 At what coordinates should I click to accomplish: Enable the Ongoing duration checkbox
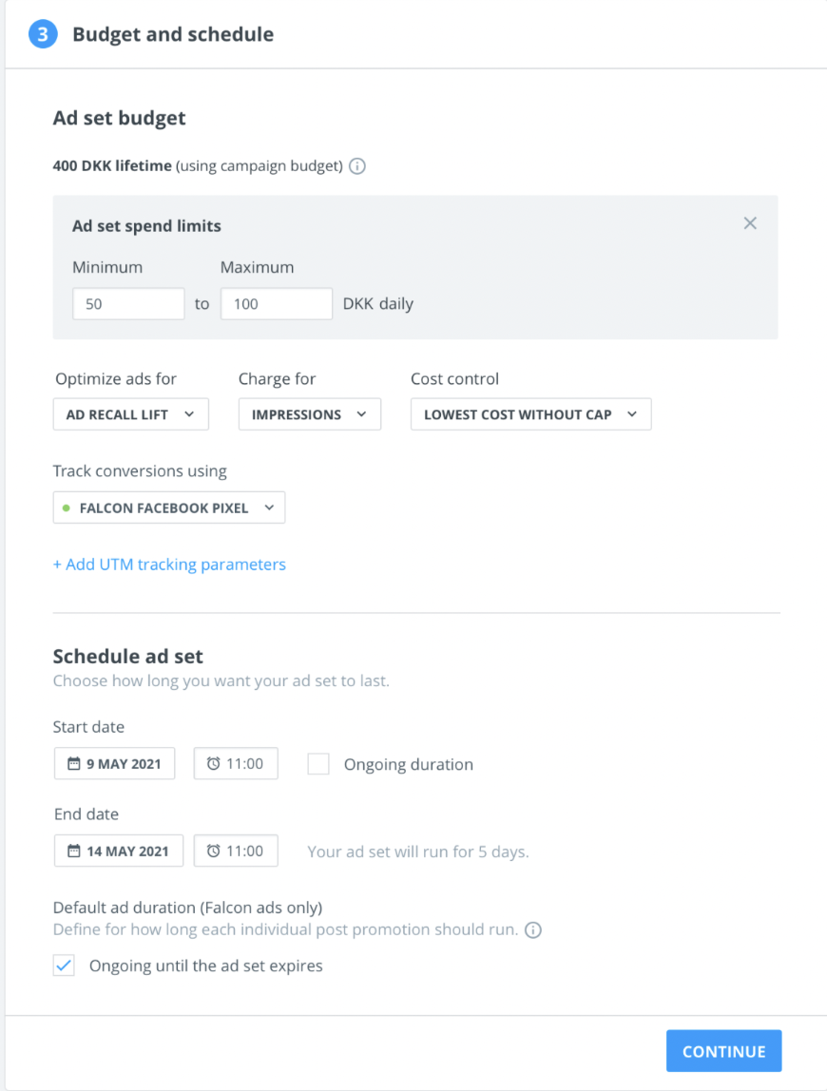pyautogui.click(x=318, y=764)
